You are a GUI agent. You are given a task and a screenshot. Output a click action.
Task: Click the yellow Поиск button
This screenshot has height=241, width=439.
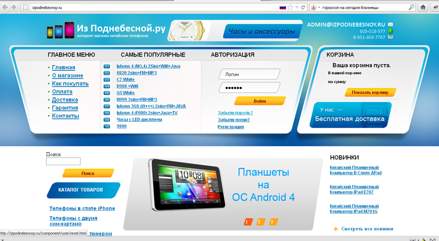pos(88,173)
